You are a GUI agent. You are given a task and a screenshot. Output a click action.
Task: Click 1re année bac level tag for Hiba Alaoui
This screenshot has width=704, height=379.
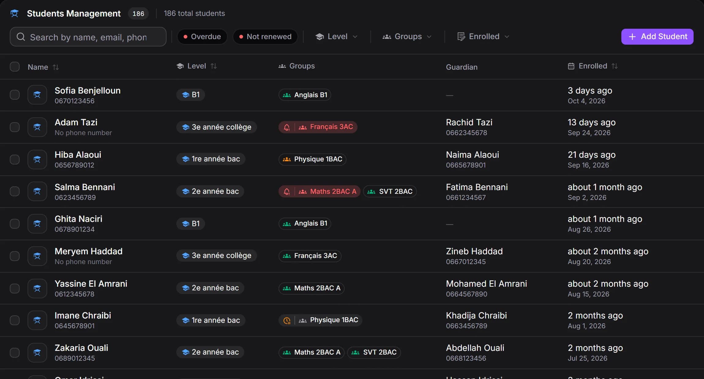(211, 159)
